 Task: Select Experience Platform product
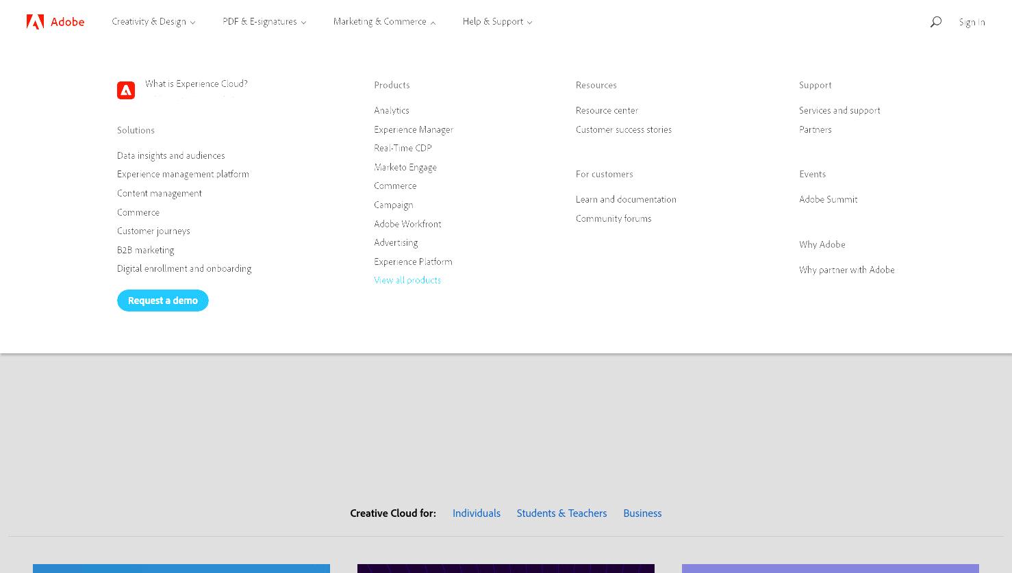point(413,262)
